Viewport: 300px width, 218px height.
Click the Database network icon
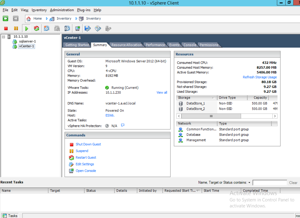181,135
